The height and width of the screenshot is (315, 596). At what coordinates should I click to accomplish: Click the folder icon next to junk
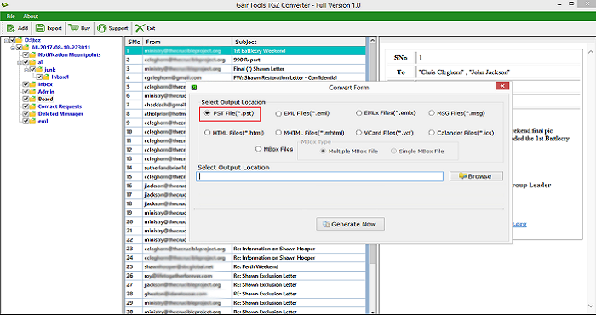[39, 70]
